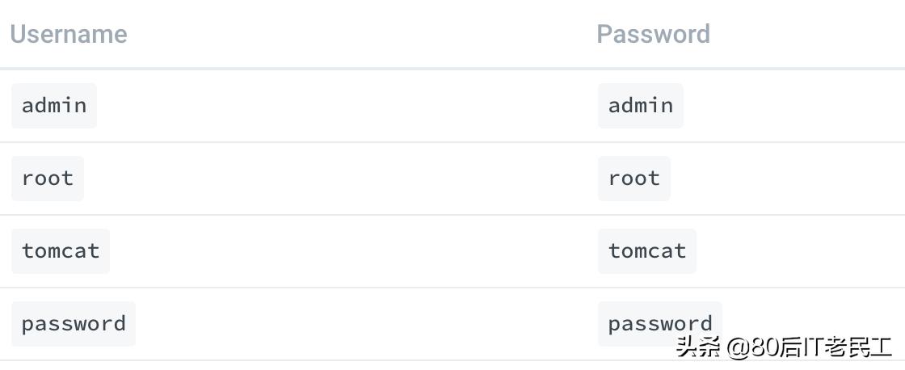Click the Username column header

pyautogui.click(x=69, y=34)
